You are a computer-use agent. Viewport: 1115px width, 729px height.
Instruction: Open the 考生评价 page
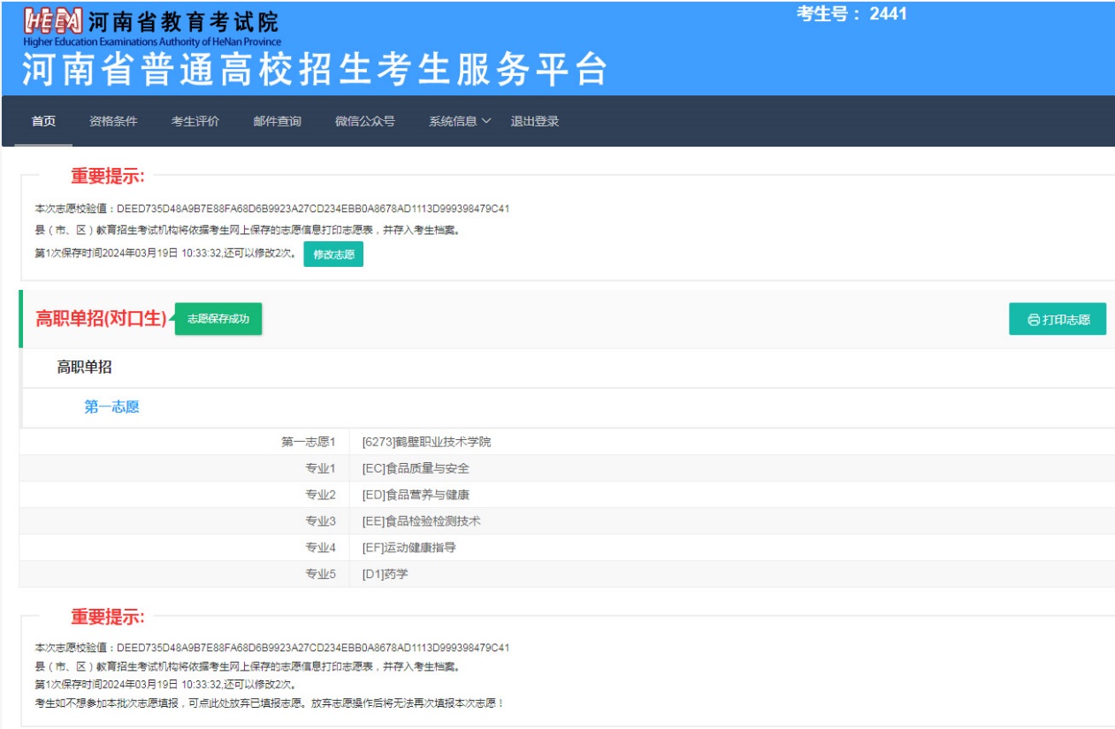pyautogui.click(x=195, y=121)
